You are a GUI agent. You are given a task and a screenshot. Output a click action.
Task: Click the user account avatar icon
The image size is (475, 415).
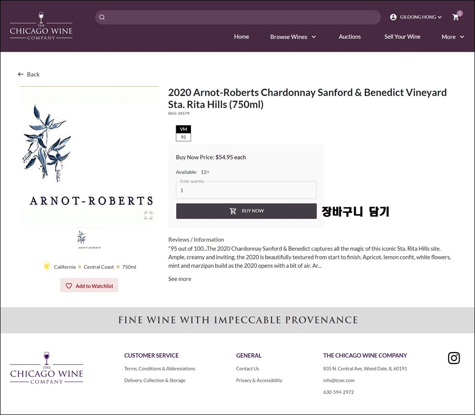pos(393,17)
